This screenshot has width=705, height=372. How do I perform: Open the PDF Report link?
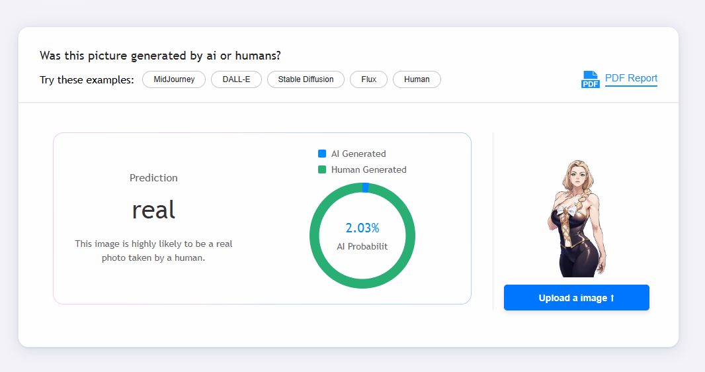point(631,78)
